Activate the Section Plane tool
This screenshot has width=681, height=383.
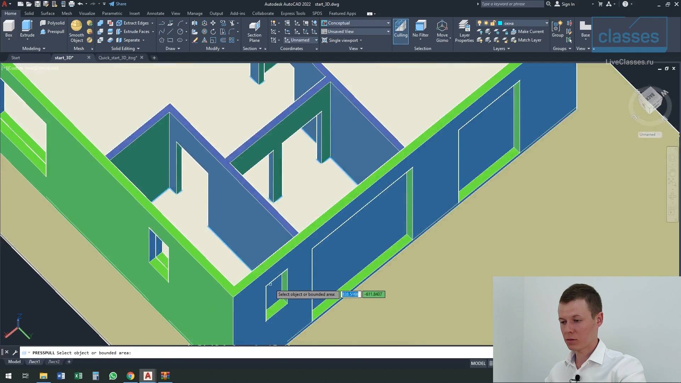[x=254, y=31]
